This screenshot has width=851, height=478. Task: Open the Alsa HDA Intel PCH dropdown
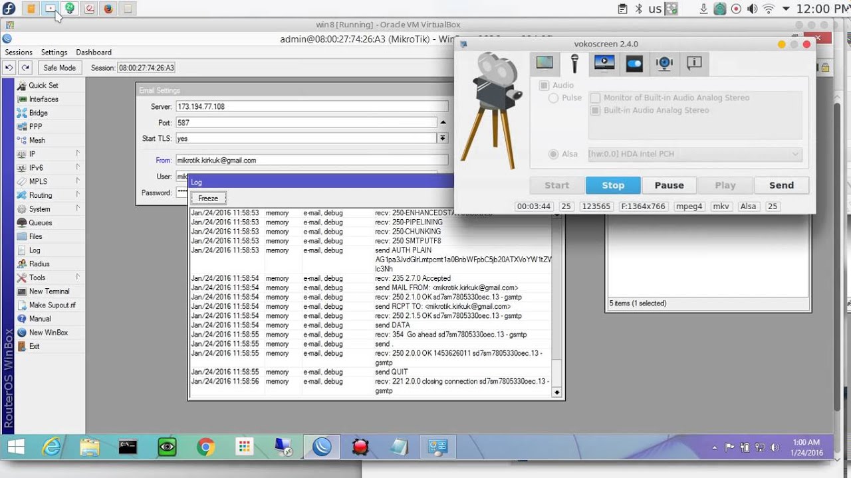tap(693, 154)
